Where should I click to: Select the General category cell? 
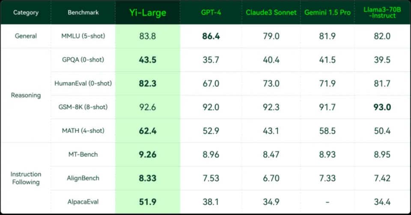pos(26,36)
